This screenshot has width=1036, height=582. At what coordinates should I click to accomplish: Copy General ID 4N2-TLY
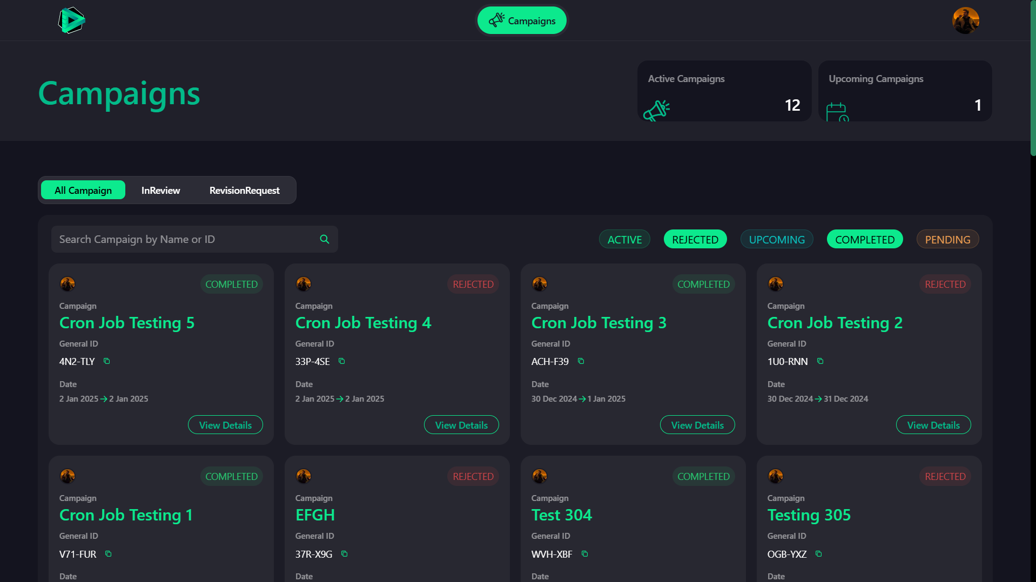pos(107,361)
